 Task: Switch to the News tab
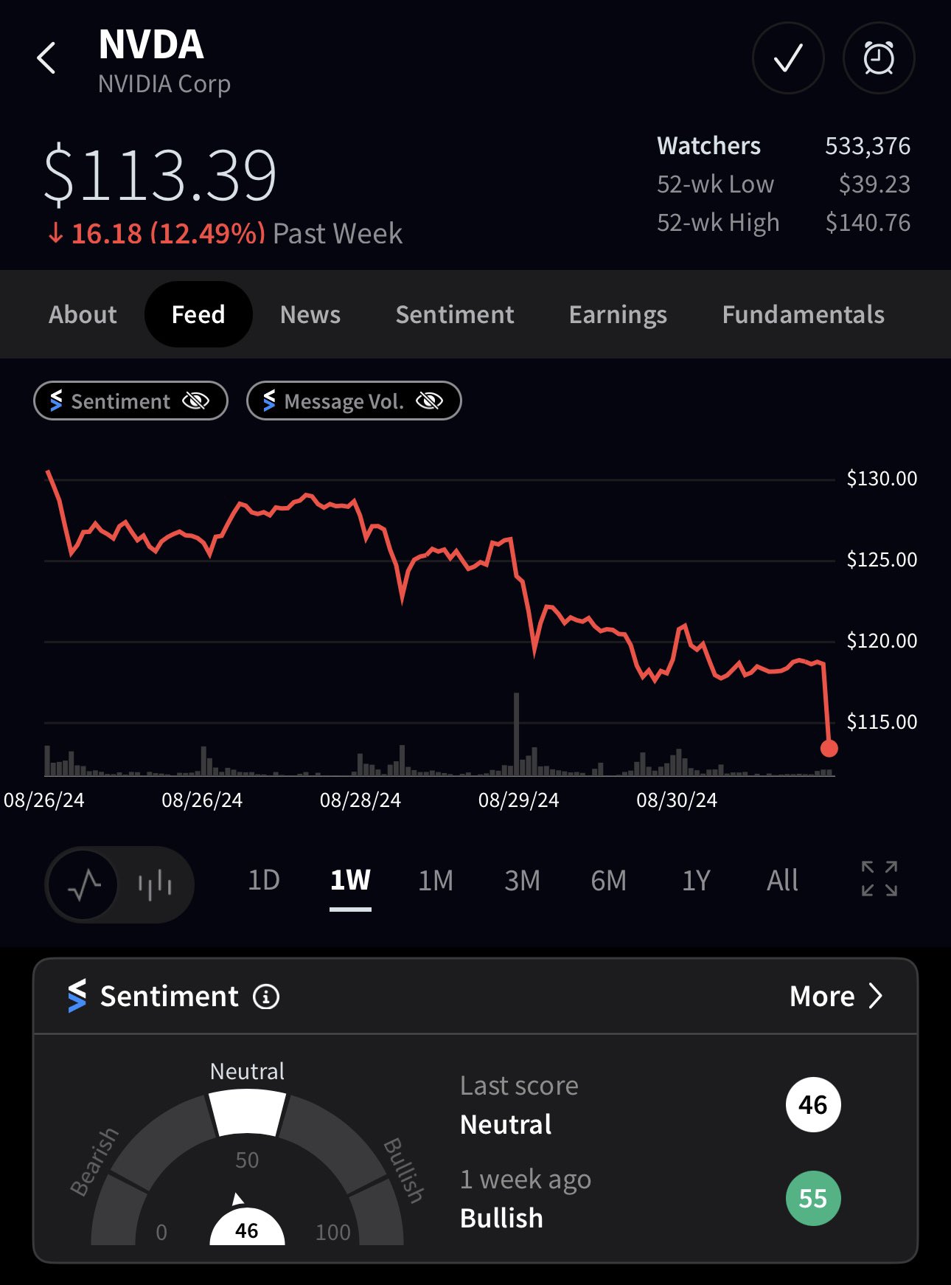310,314
